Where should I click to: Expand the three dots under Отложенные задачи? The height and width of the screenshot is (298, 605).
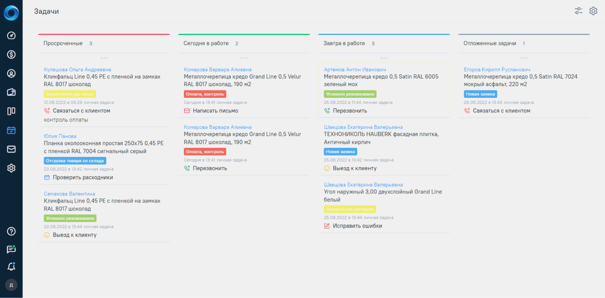pos(524,58)
